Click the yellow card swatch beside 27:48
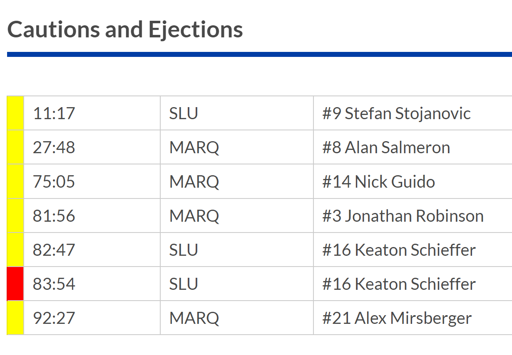512x355 pixels. tap(15, 147)
